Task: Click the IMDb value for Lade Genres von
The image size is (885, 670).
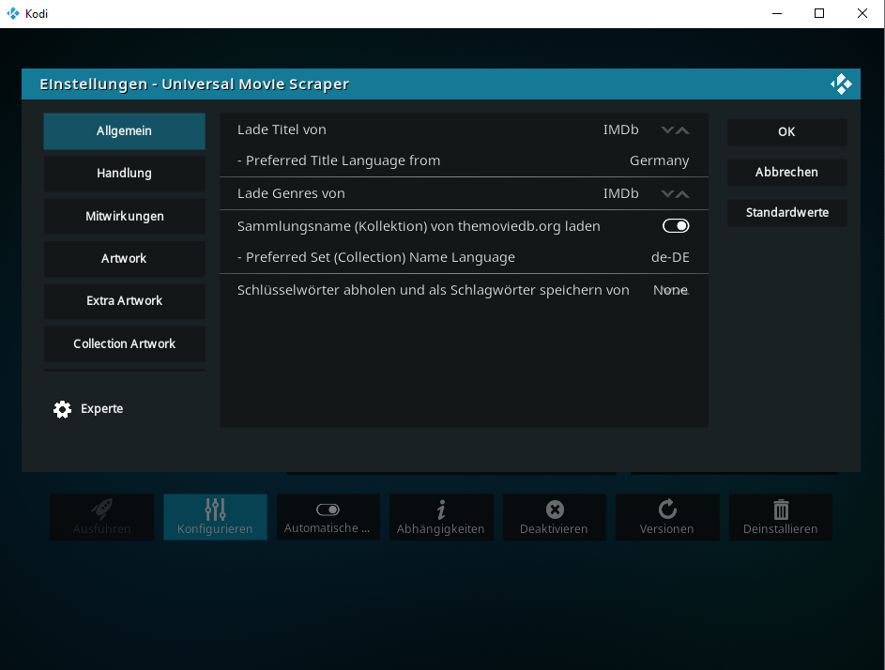Action: click(x=621, y=193)
